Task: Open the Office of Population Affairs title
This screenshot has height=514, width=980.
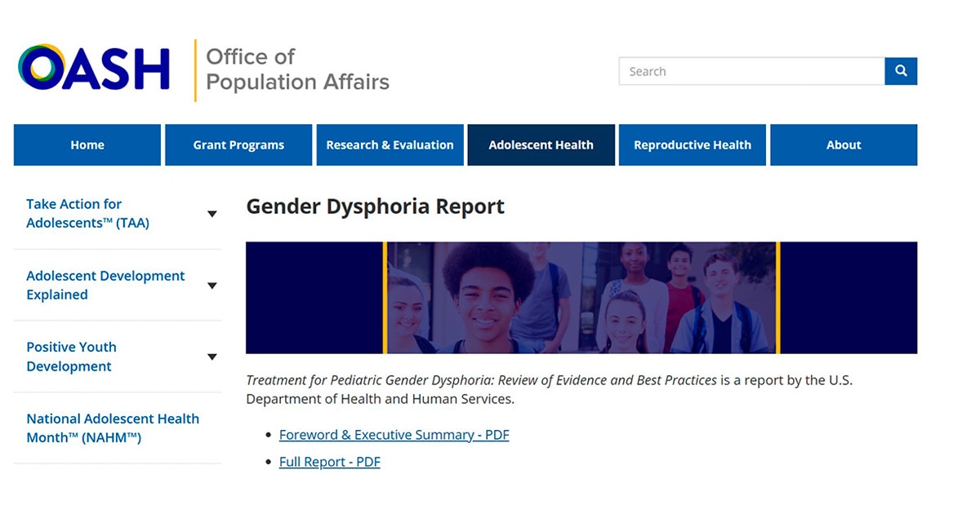Action: tap(297, 69)
